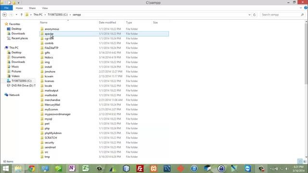Switch to the View ribbon tab
This screenshot has height=173, width=308.
coord(45,8)
